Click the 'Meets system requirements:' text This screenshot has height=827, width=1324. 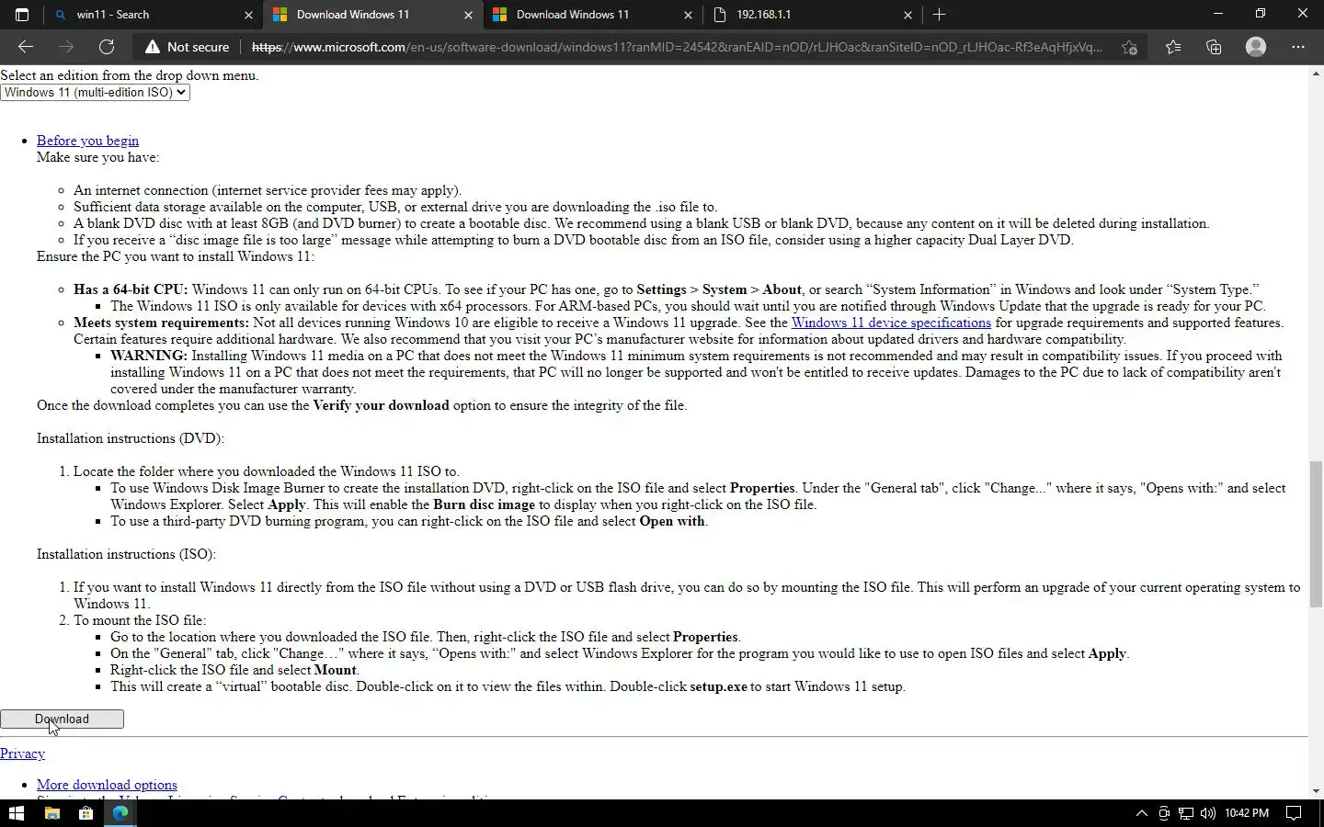pos(161,323)
